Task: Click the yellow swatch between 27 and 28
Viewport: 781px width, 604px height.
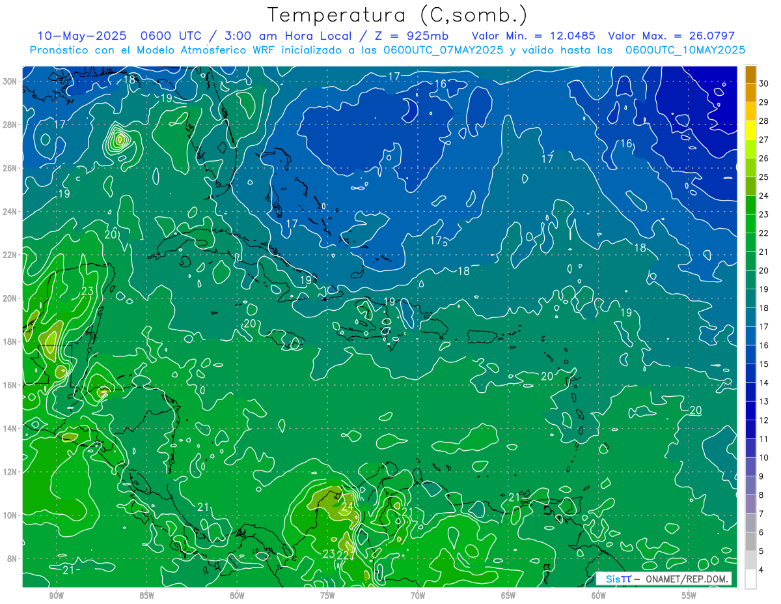Action: click(x=750, y=131)
